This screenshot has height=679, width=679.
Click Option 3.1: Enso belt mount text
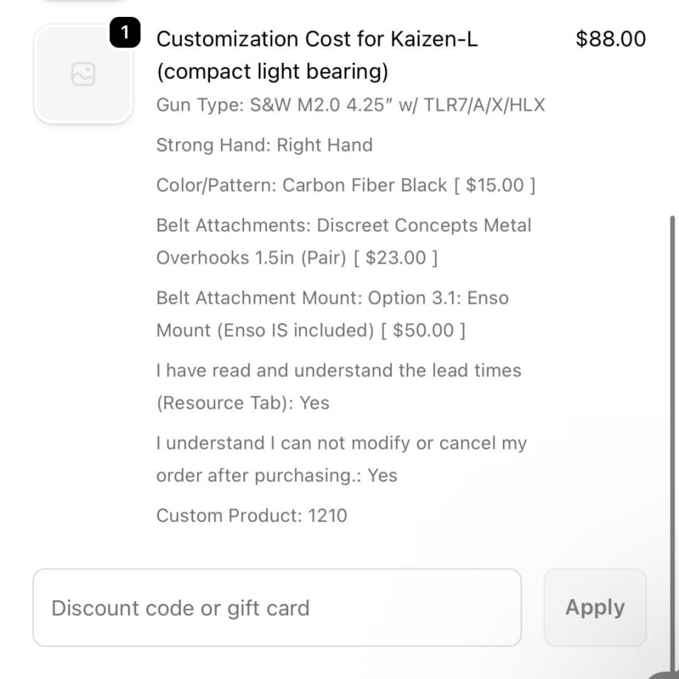pos(438,298)
